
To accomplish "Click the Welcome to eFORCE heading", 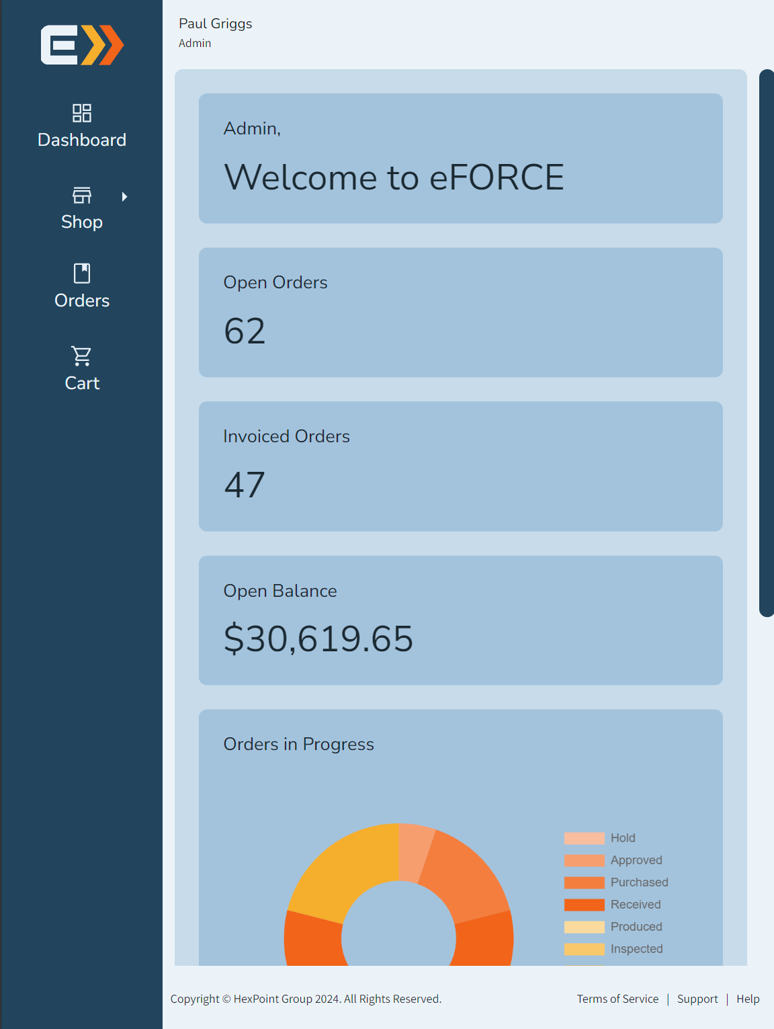I will pyautogui.click(x=394, y=177).
